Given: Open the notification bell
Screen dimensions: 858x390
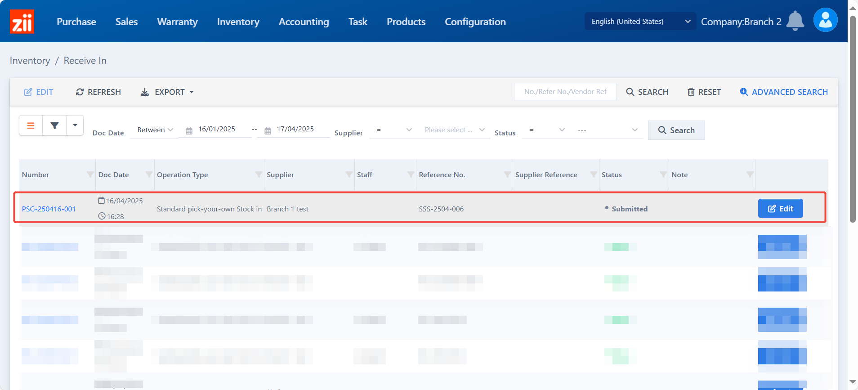Looking at the screenshot, I should point(795,21).
